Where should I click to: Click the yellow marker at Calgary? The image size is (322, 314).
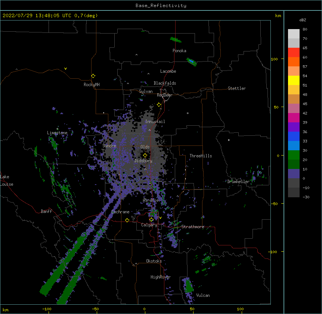tap(151, 220)
